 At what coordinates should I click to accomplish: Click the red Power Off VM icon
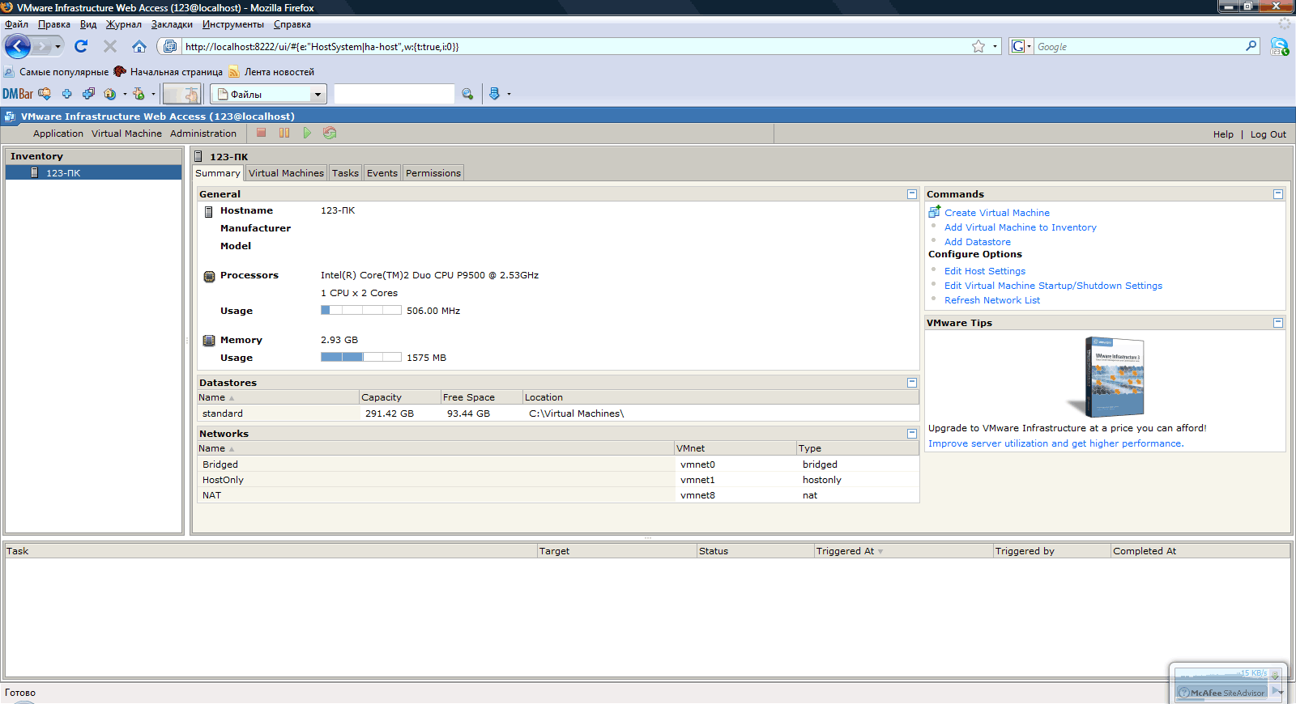262,133
